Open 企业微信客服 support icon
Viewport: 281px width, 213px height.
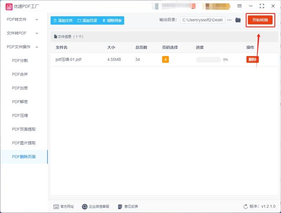(x=84, y=206)
